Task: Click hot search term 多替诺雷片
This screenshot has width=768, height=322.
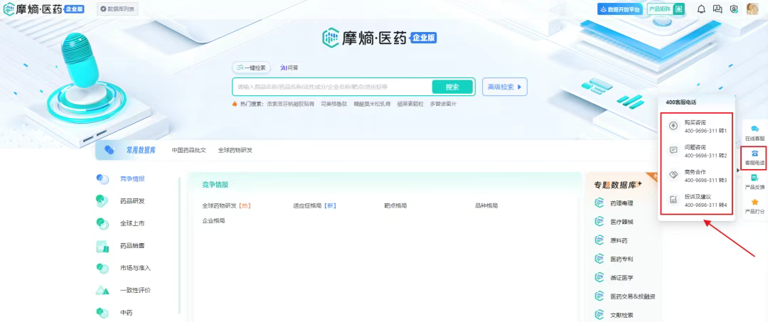Action: 444,104
